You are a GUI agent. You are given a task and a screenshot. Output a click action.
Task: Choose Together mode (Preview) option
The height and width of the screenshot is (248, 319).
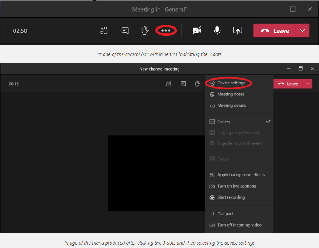click(239, 143)
